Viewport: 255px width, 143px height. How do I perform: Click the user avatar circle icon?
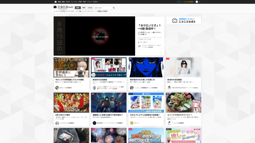click(197, 2)
